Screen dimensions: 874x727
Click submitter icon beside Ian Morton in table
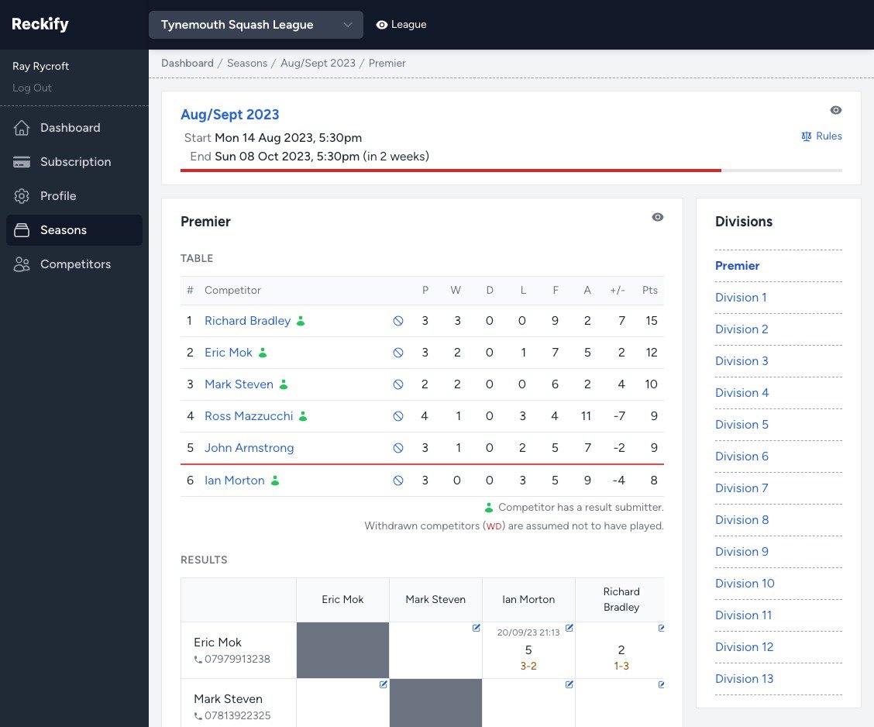275,480
